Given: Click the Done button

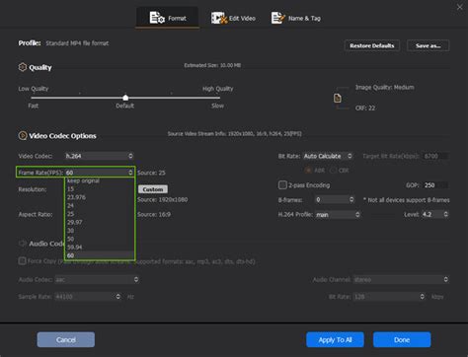Looking at the screenshot, I should pyautogui.click(x=402, y=339).
